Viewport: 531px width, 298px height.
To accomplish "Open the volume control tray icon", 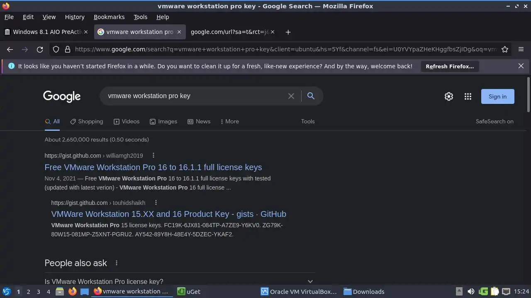I will (471, 291).
